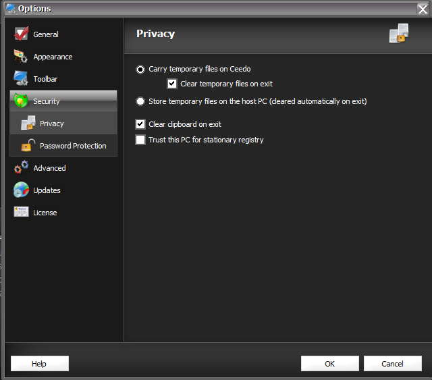Click the Password Protection padlock icon
Screen dimensions: 432x380
click(x=28, y=146)
